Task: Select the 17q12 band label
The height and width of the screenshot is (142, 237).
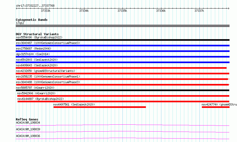Action: pyautogui.click(x=20, y=23)
